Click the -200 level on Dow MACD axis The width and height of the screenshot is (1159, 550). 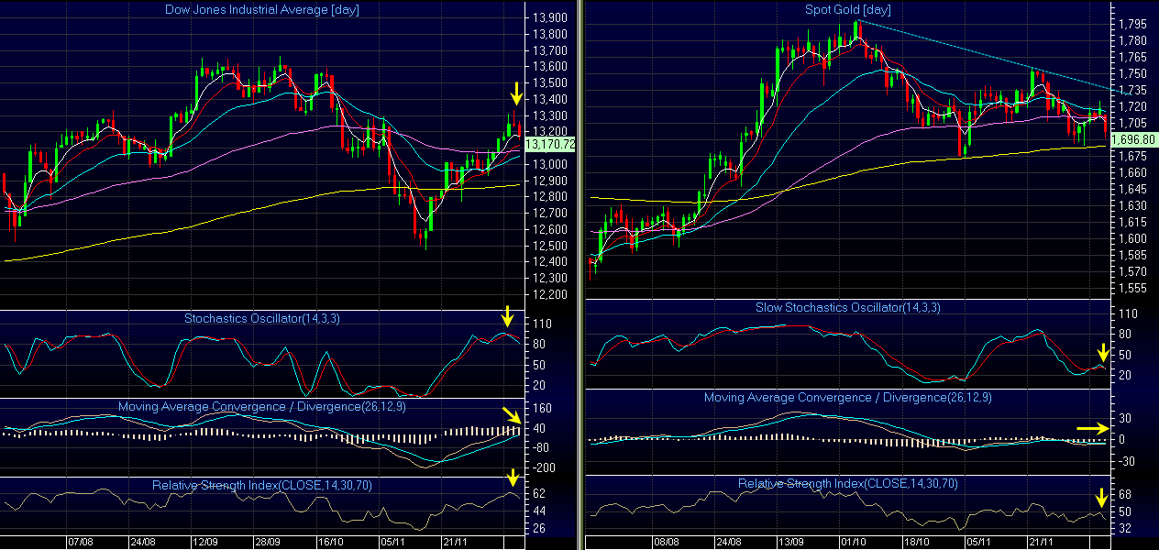544,467
